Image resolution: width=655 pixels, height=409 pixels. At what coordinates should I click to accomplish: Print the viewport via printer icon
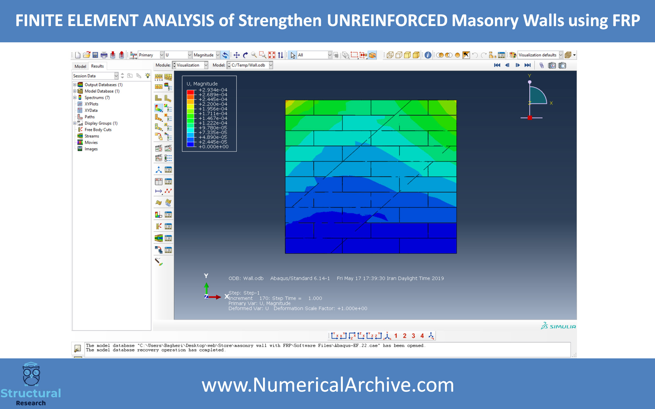(104, 55)
